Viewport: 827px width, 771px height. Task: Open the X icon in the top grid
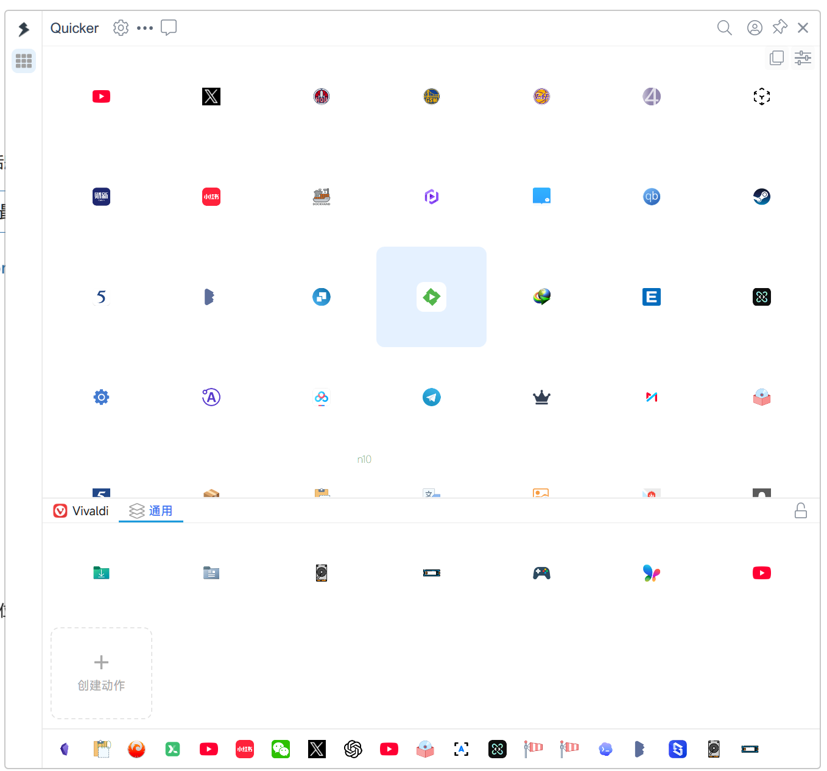(x=211, y=96)
